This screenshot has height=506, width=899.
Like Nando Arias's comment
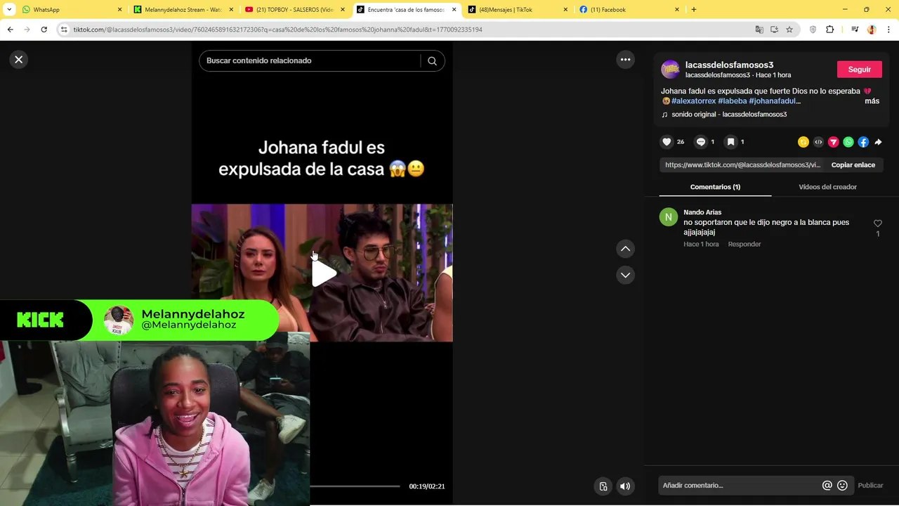tap(877, 223)
